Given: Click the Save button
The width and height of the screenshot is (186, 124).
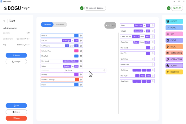Looking at the screenshot, I should [x=16, y=106].
